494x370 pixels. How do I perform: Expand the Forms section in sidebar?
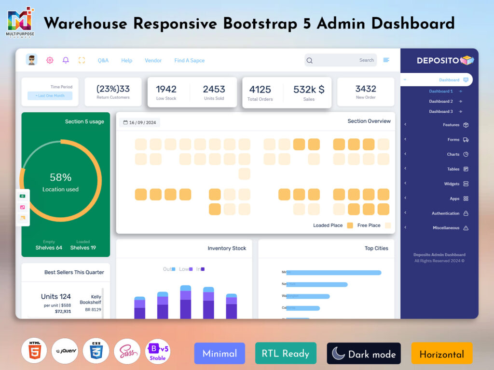tap(406, 139)
